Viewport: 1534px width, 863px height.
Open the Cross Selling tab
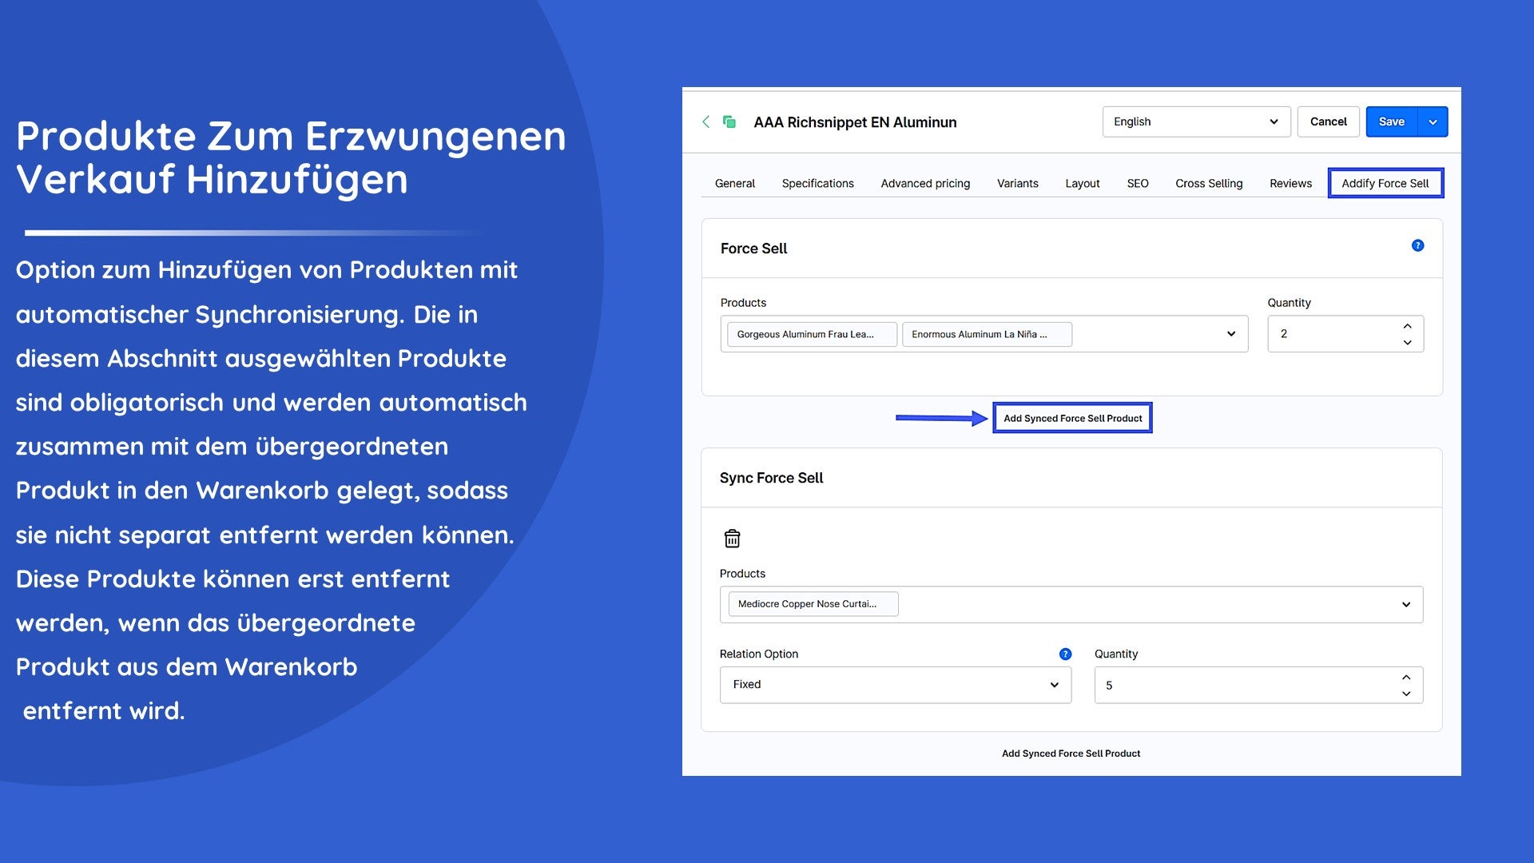pyautogui.click(x=1209, y=183)
